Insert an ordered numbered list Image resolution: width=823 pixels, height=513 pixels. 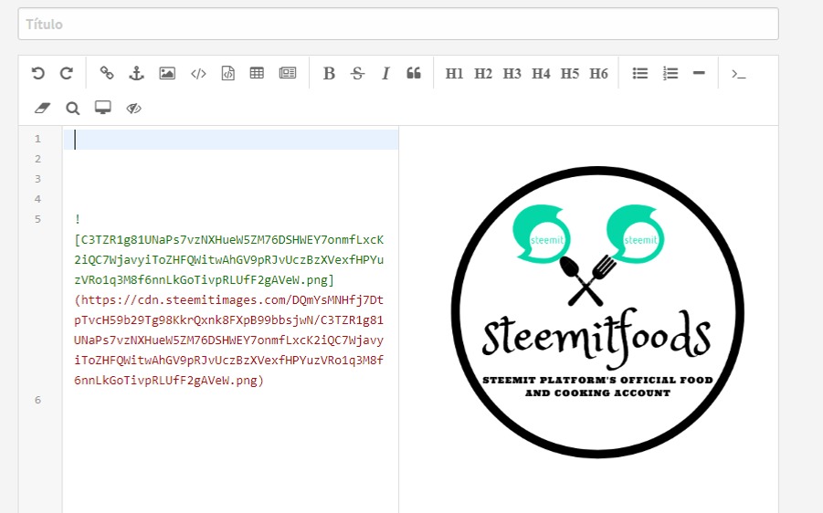pos(670,73)
